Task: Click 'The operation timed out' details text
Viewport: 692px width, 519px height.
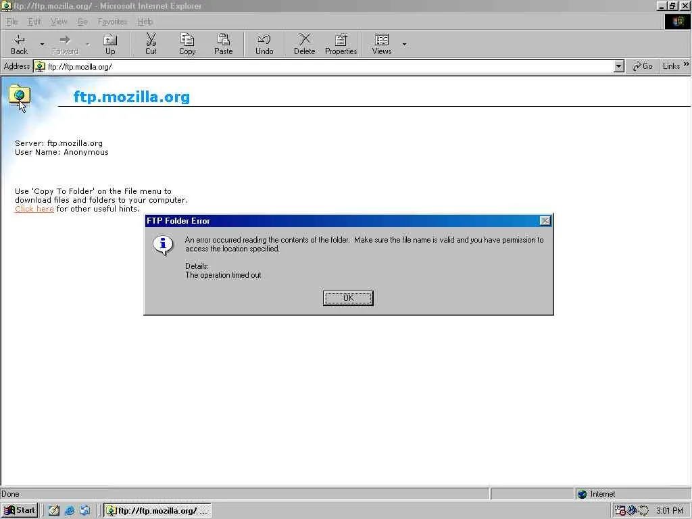Action: 223,275
